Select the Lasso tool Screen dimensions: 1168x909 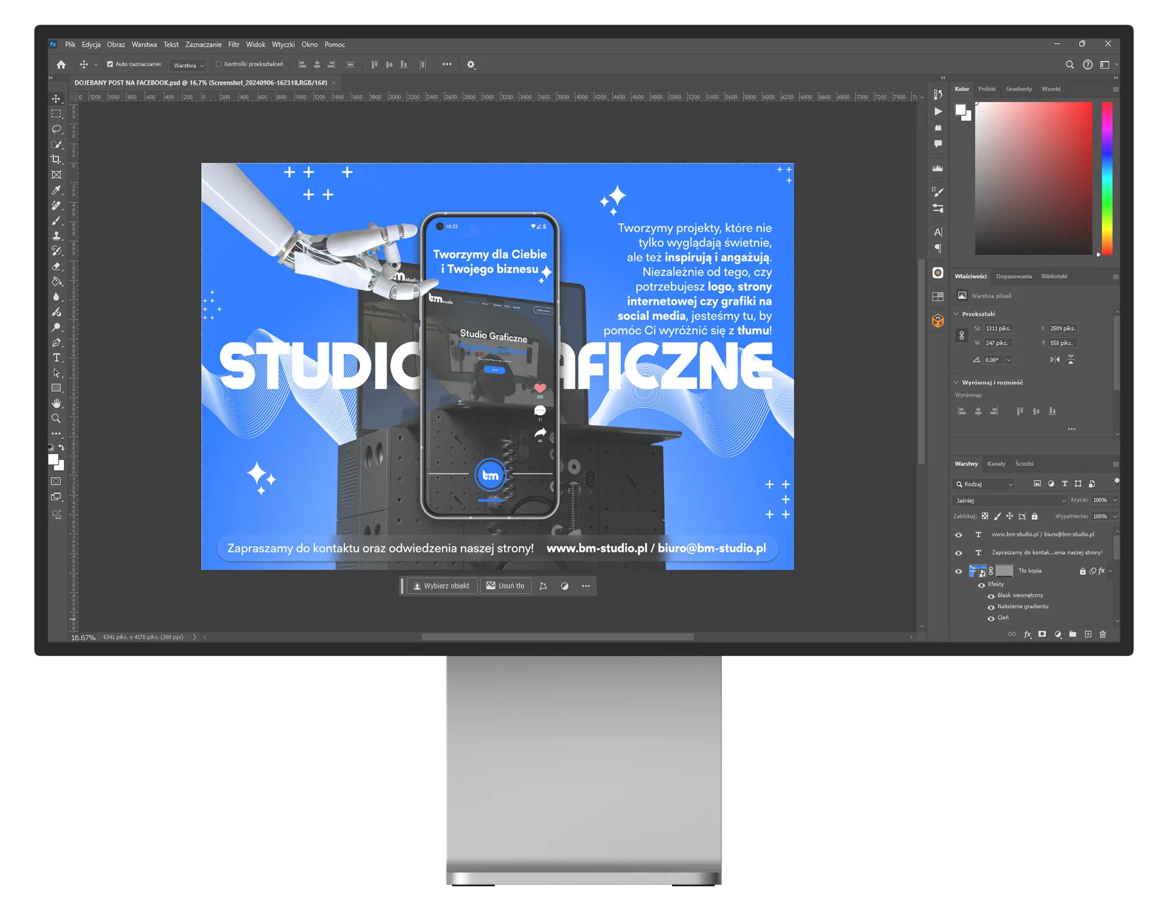56,129
